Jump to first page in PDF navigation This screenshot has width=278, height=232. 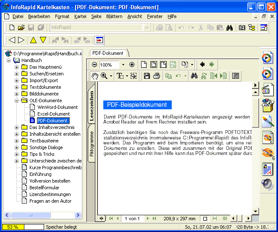[111, 219]
